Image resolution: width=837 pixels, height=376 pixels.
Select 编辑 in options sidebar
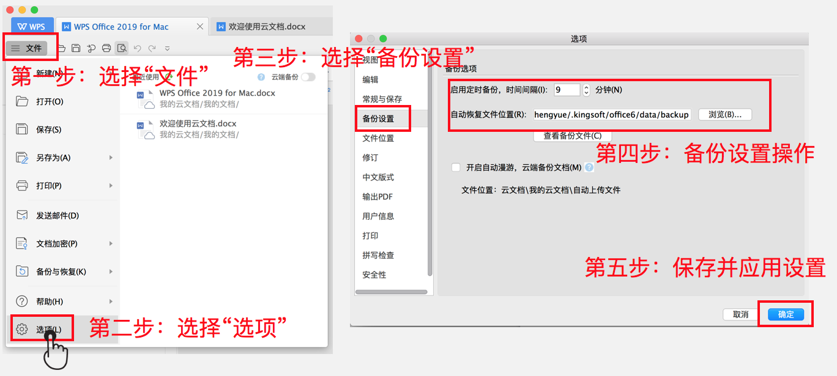click(x=370, y=79)
